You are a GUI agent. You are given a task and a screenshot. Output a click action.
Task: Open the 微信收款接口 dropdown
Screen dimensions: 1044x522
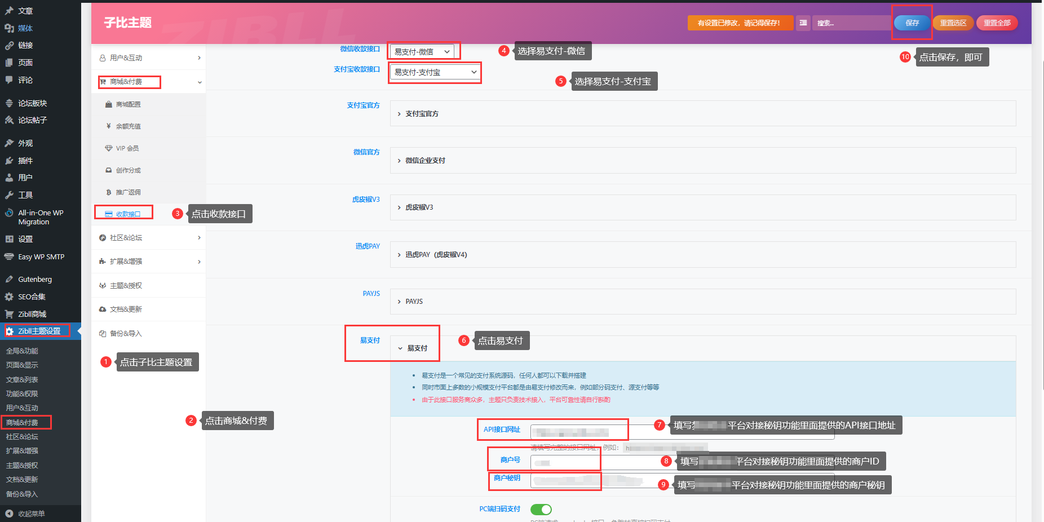tap(422, 52)
